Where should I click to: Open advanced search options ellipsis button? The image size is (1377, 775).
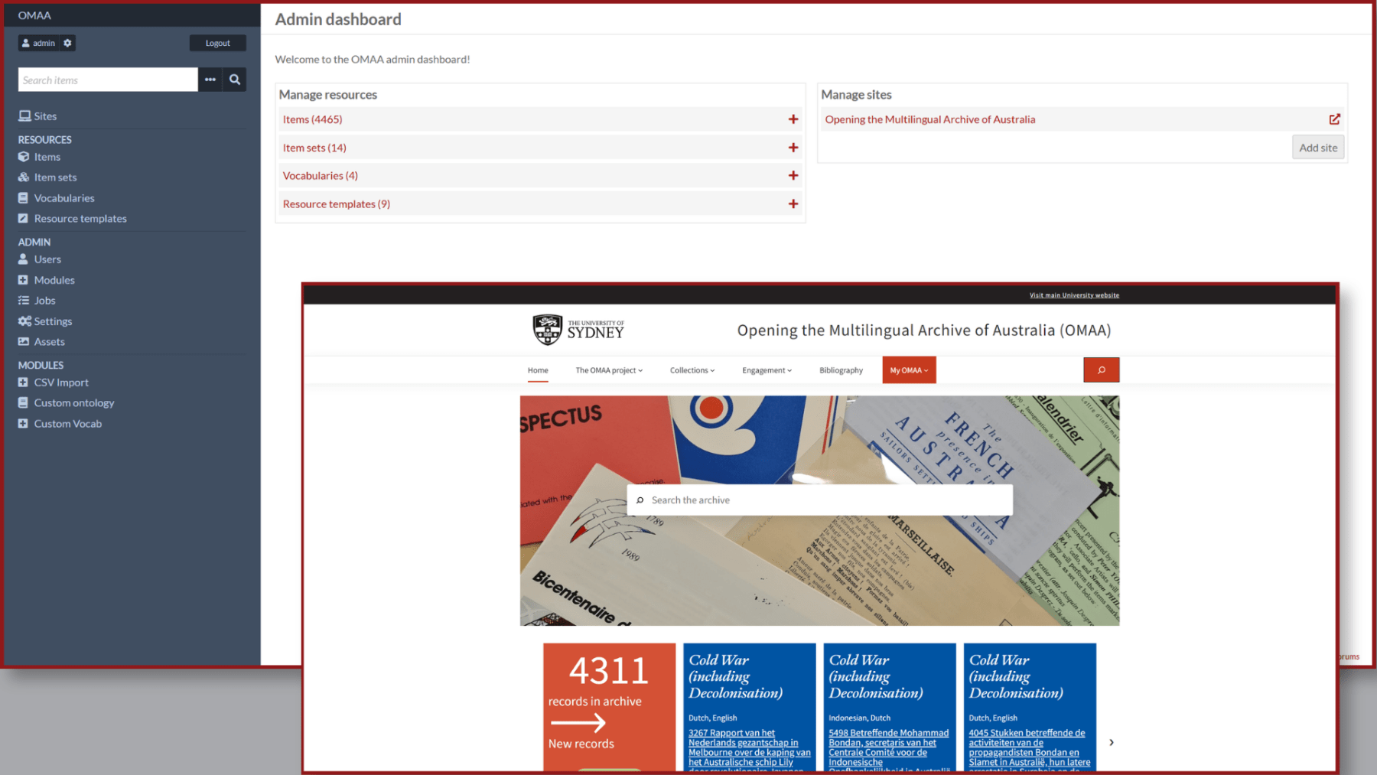pos(210,80)
